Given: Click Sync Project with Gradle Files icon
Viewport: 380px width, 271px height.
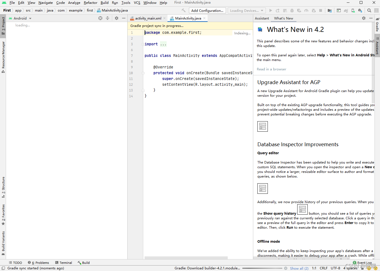Looking at the screenshot, I should coord(346,10).
